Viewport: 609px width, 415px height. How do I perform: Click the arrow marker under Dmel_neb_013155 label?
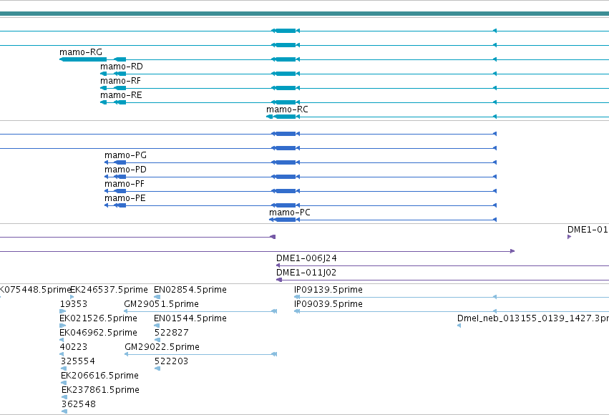click(x=459, y=326)
